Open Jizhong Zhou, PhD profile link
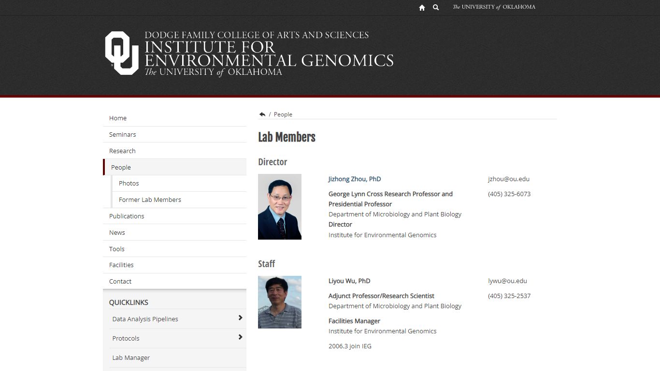This screenshot has width=660, height=371. pyautogui.click(x=355, y=179)
